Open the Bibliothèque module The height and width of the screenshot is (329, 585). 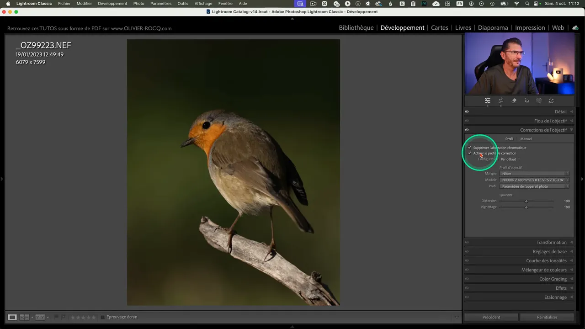[x=356, y=28]
